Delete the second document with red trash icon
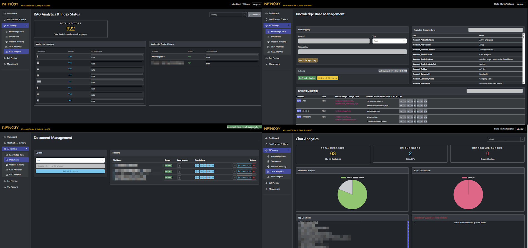The image size is (528, 248). pos(254,171)
